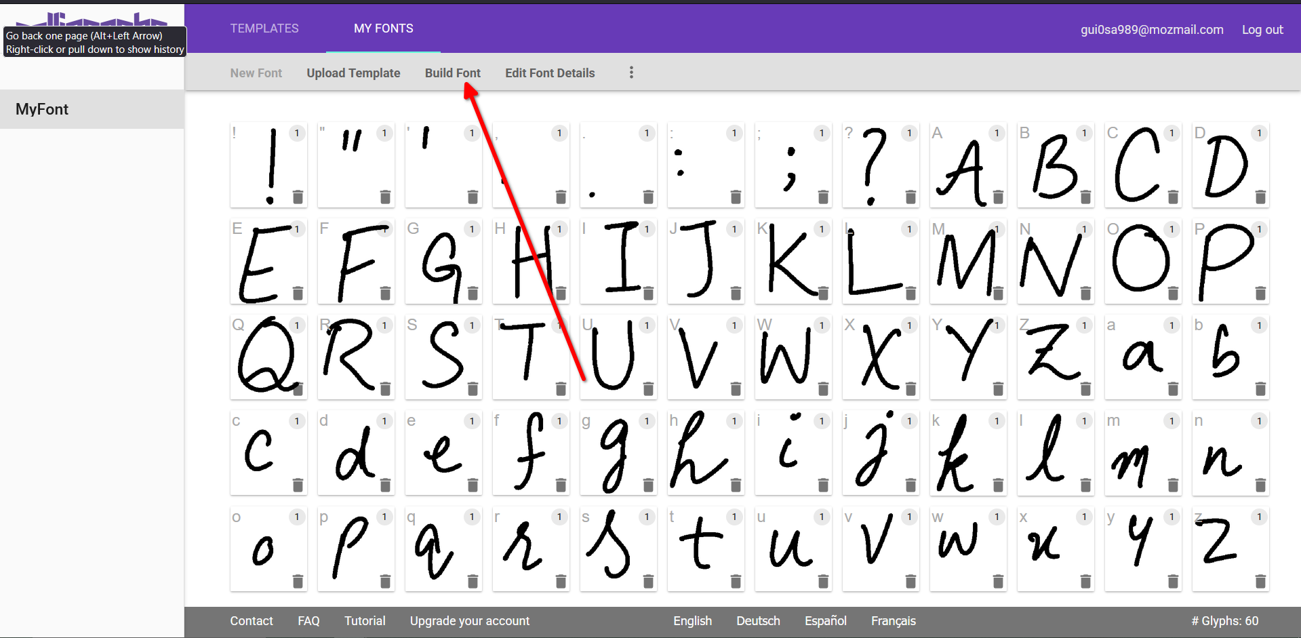Click count badge on uppercase C glyph

(x=1172, y=133)
